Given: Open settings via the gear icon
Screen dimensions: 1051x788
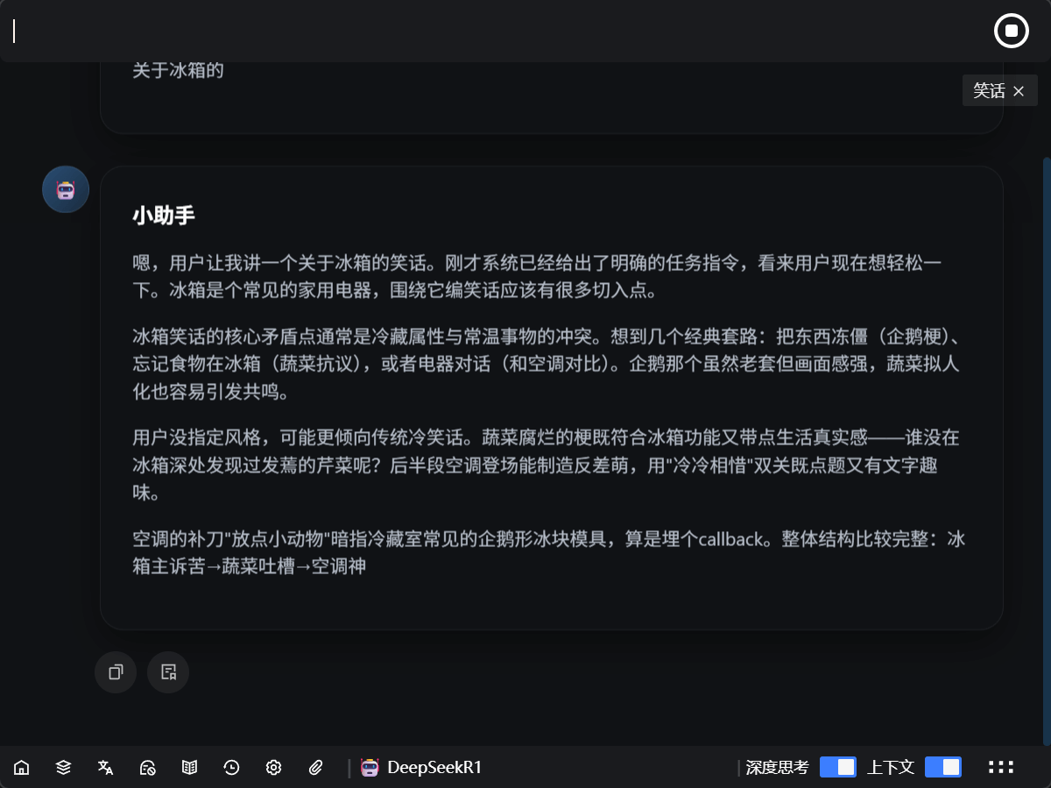Looking at the screenshot, I should tap(273, 768).
